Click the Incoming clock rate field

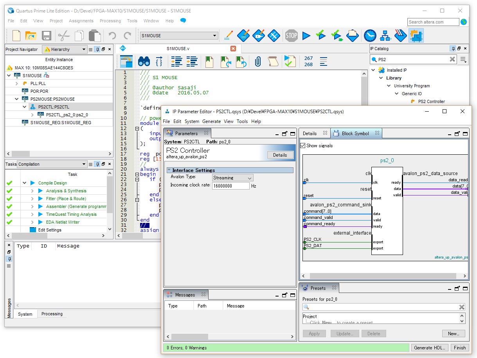click(230, 186)
